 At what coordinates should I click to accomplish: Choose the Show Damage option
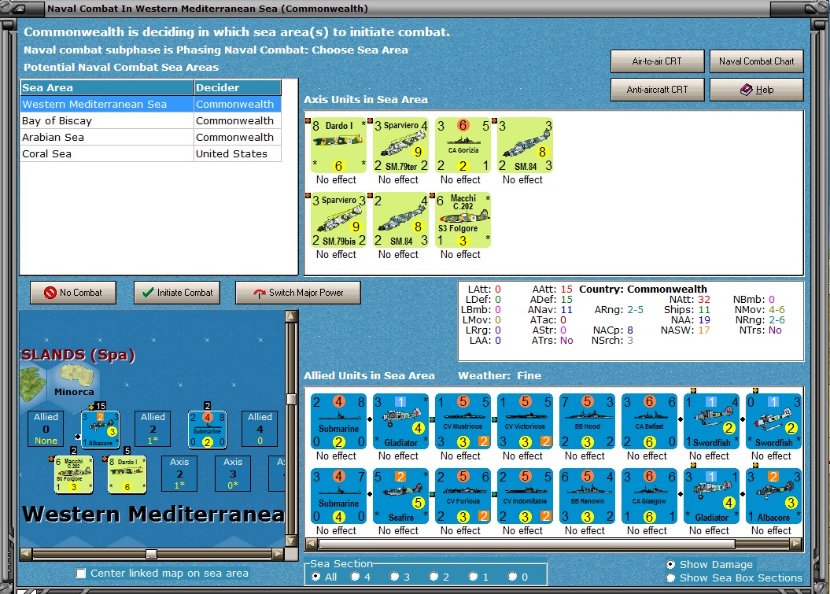(x=670, y=564)
